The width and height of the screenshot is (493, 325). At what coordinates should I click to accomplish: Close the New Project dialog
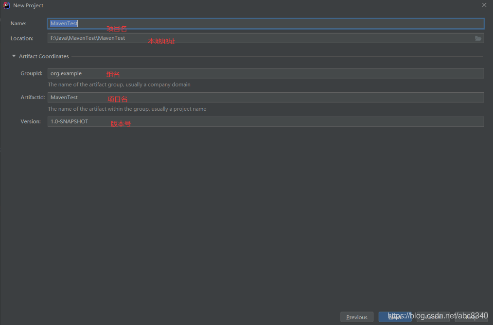point(484,5)
